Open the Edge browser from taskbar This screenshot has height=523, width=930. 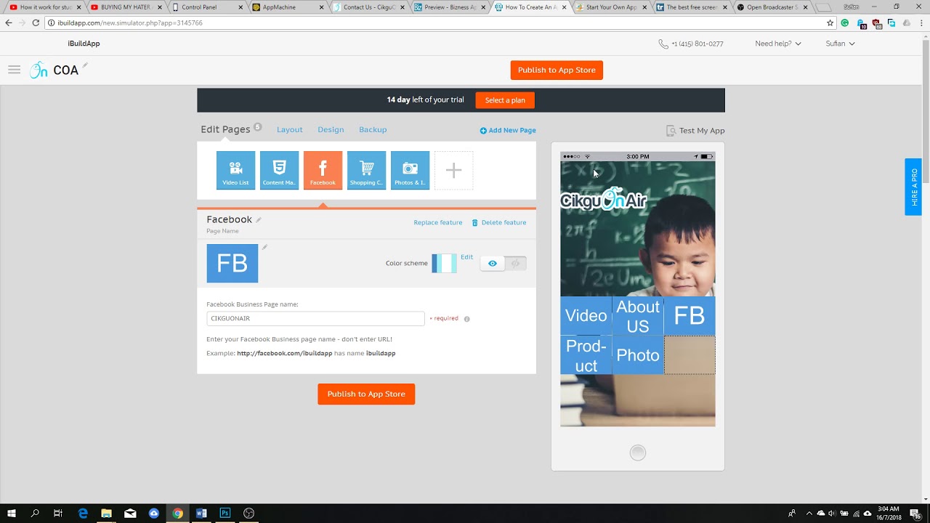tap(83, 513)
